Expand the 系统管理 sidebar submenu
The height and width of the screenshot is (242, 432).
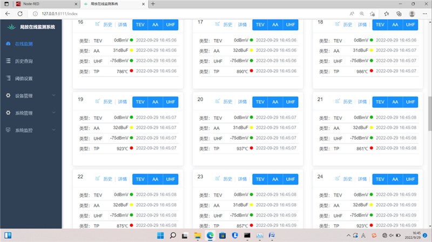53,113
